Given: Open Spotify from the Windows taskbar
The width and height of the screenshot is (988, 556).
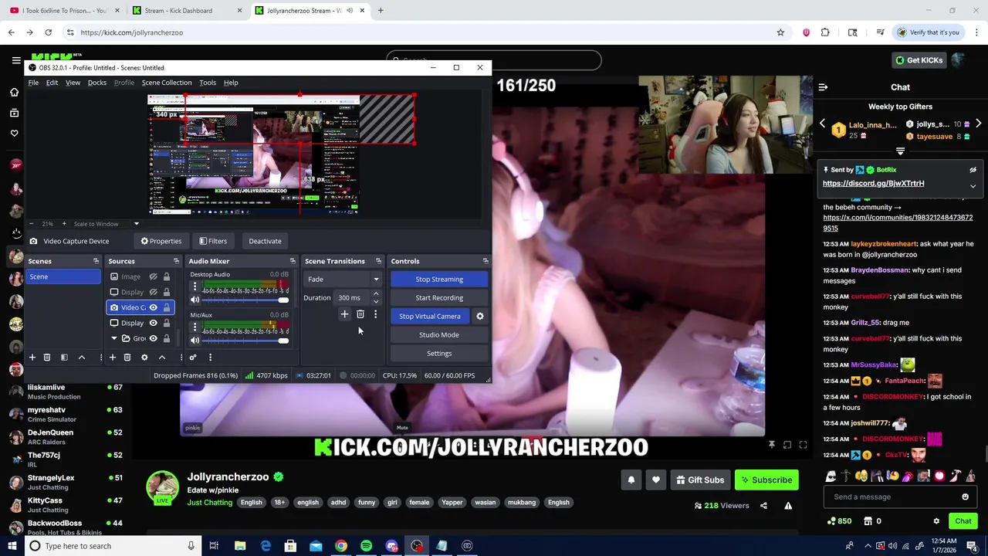Looking at the screenshot, I should (x=366, y=546).
